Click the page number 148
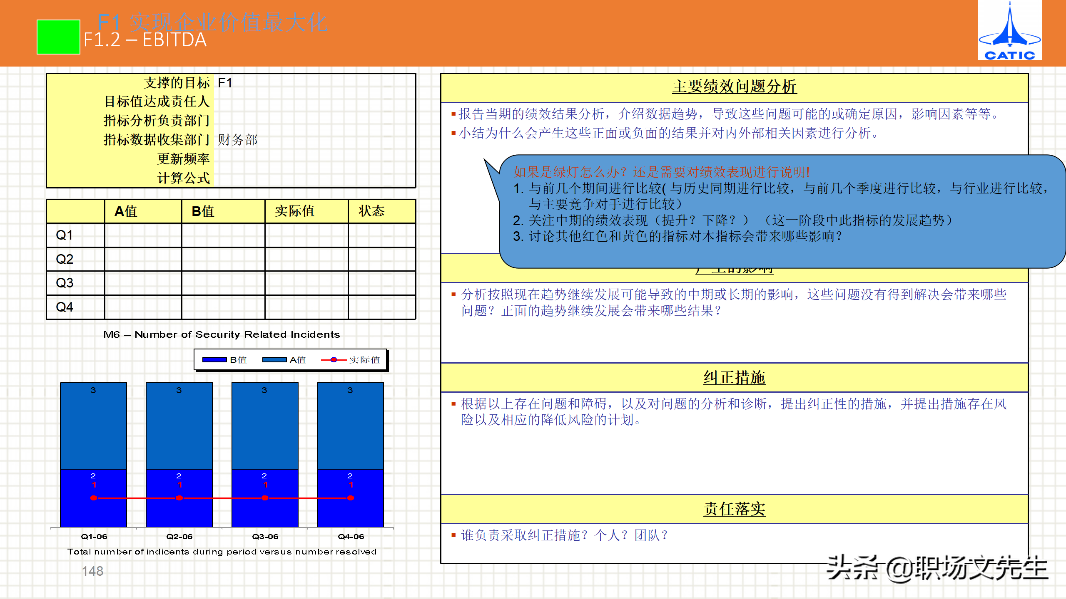The width and height of the screenshot is (1066, 599). [92, 571]
